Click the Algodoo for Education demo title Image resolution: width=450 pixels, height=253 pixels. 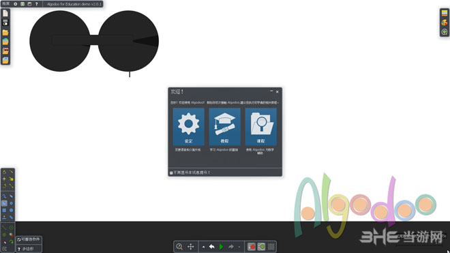(x=74, y=4)
